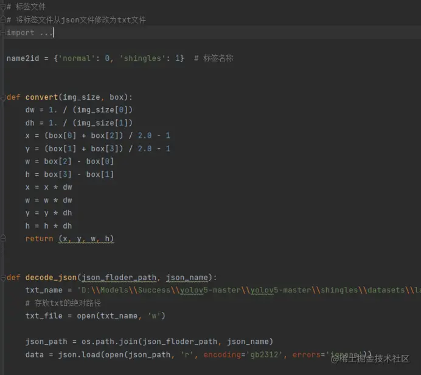Click the 'errors' keyword argument
The width and height of the screenshot is (421, 375).
(307, 354)
